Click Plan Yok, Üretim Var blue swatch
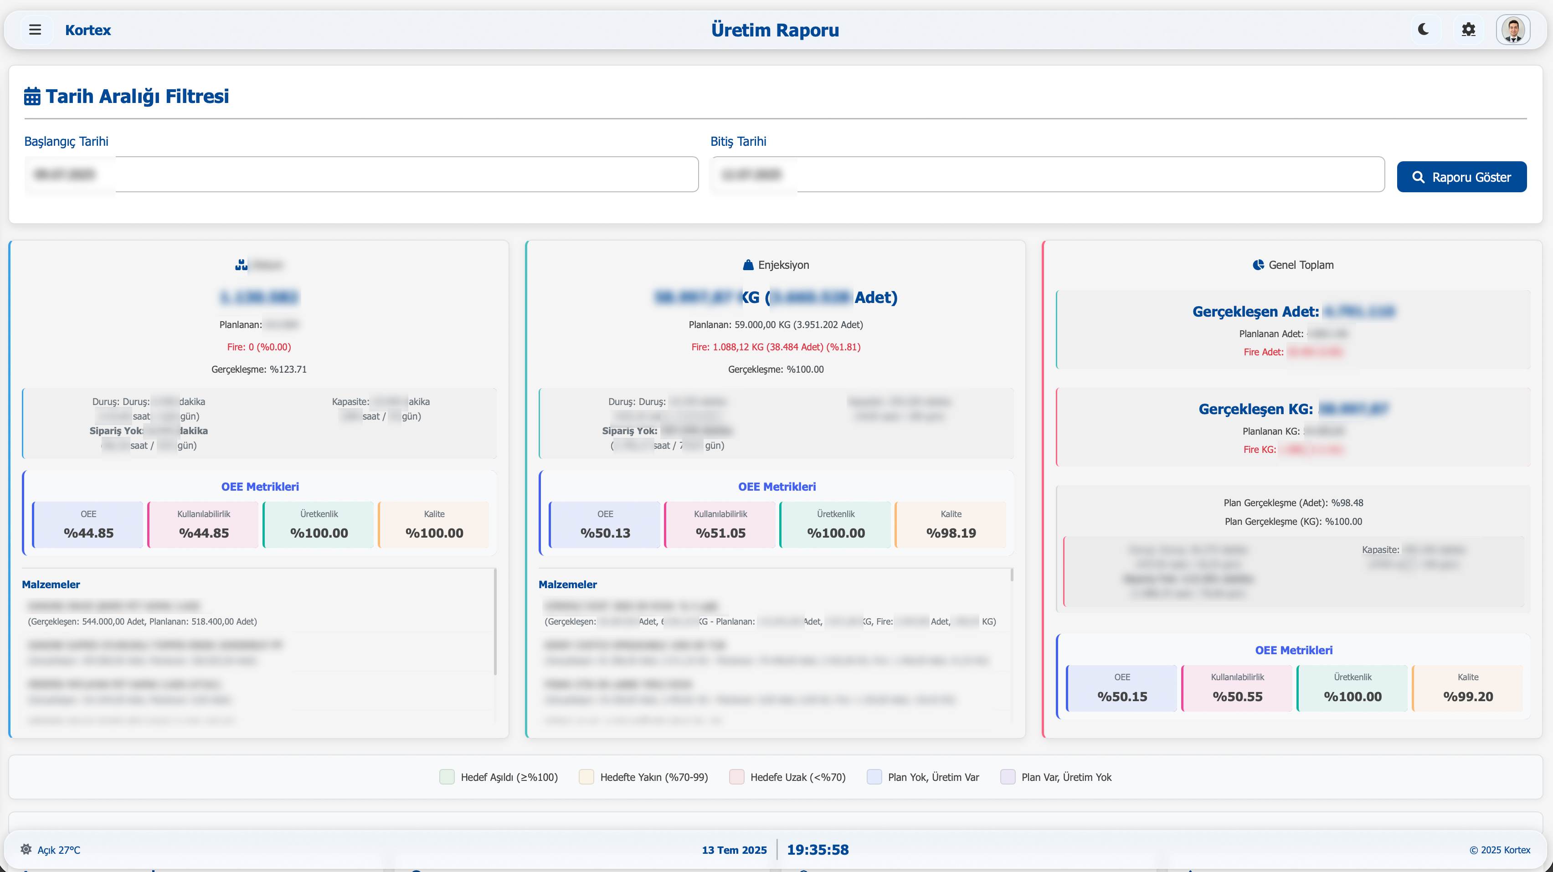 tap(874, 777)
